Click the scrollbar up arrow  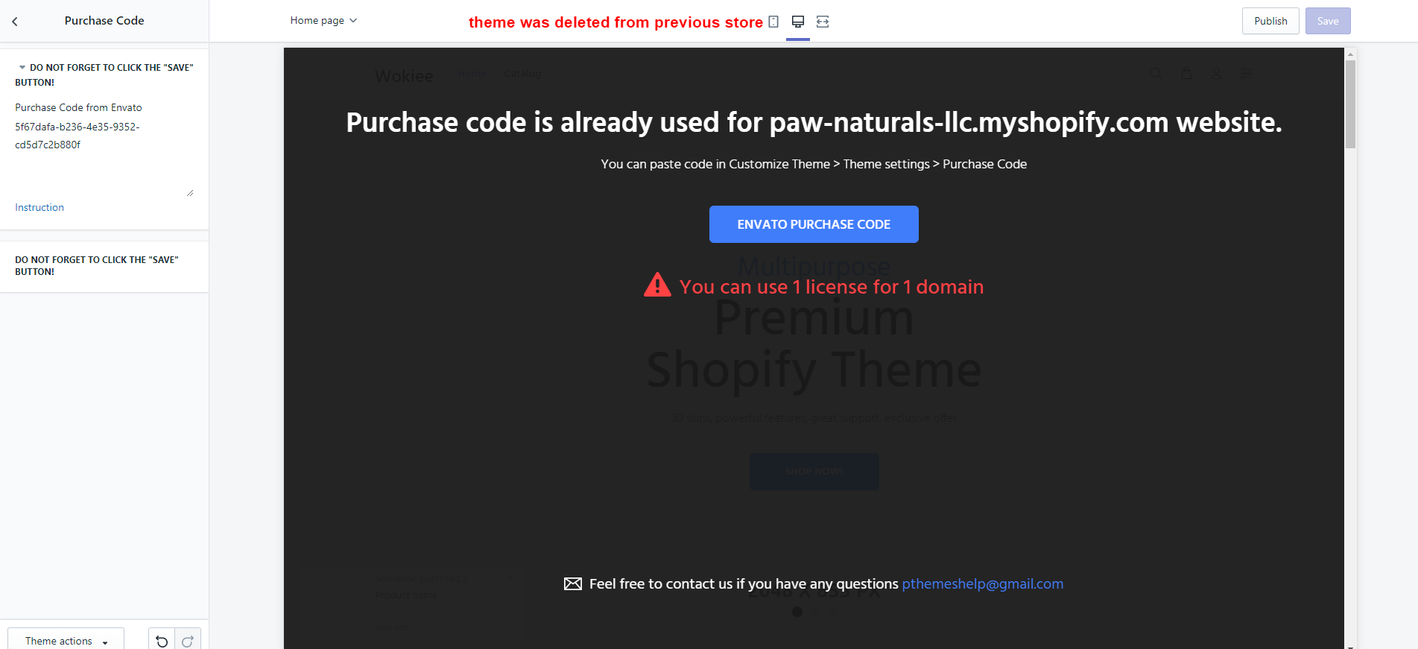(x=1350, y=54)
